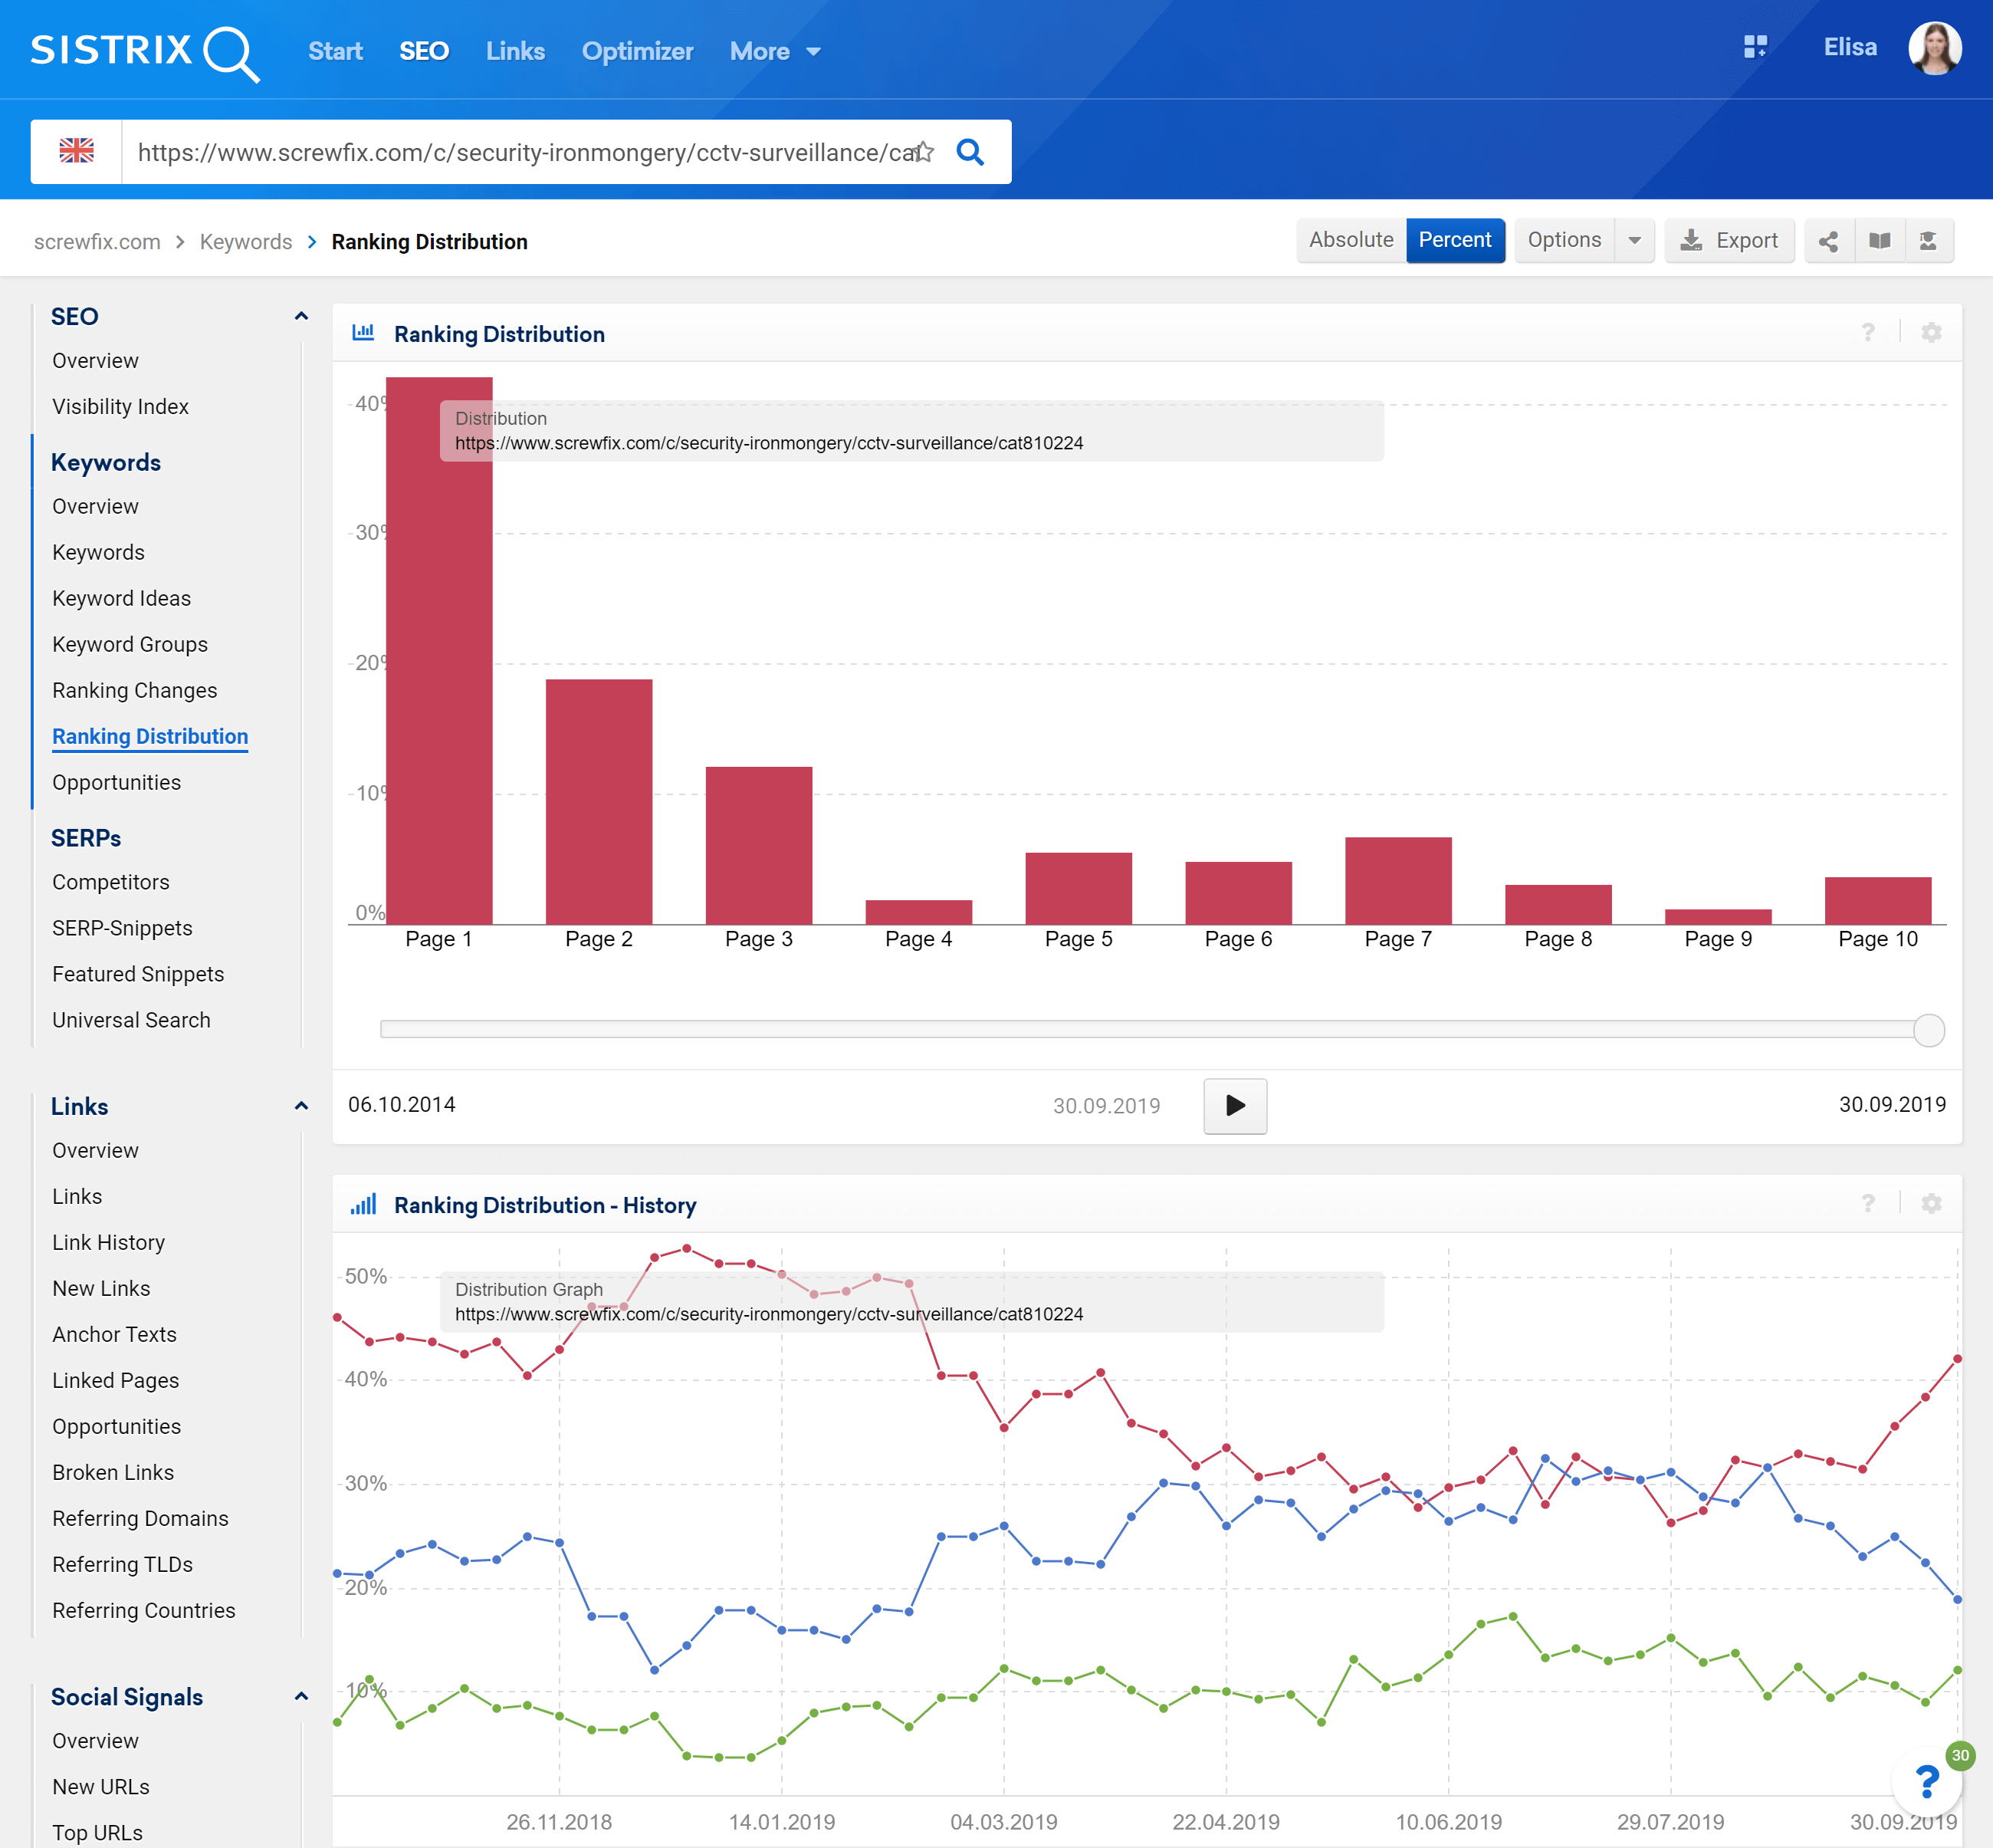The image size is (1993, 1848).
Task: Collapse the SEO sidebar section
Action: click(300, 316)
